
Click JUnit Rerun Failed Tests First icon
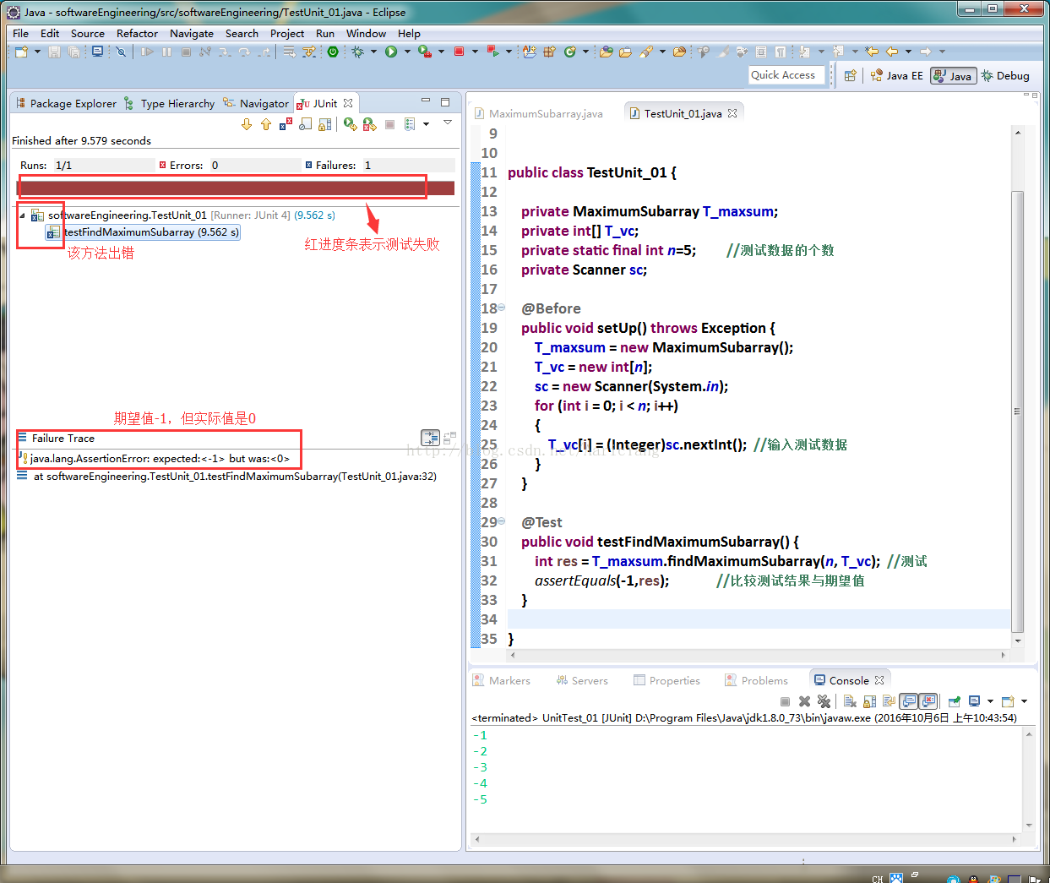coord(370,124)
